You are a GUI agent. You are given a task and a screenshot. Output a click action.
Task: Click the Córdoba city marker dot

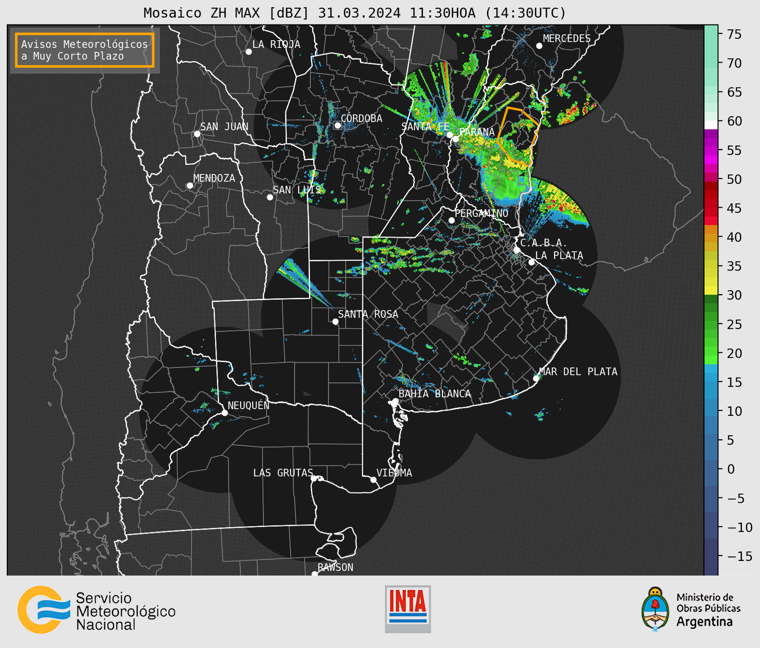(x=337, y=125)
